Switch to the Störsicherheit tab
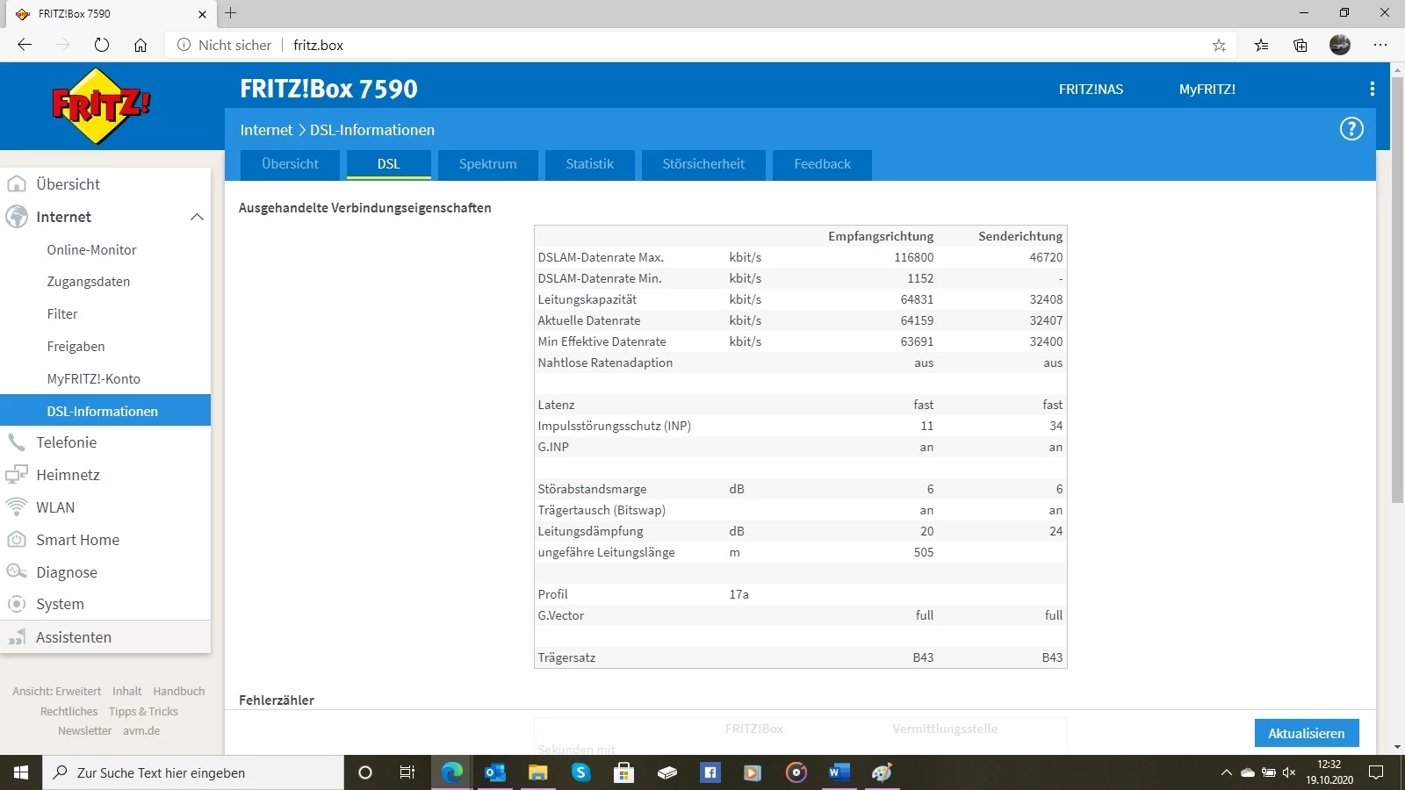 (x=702, y=164)
